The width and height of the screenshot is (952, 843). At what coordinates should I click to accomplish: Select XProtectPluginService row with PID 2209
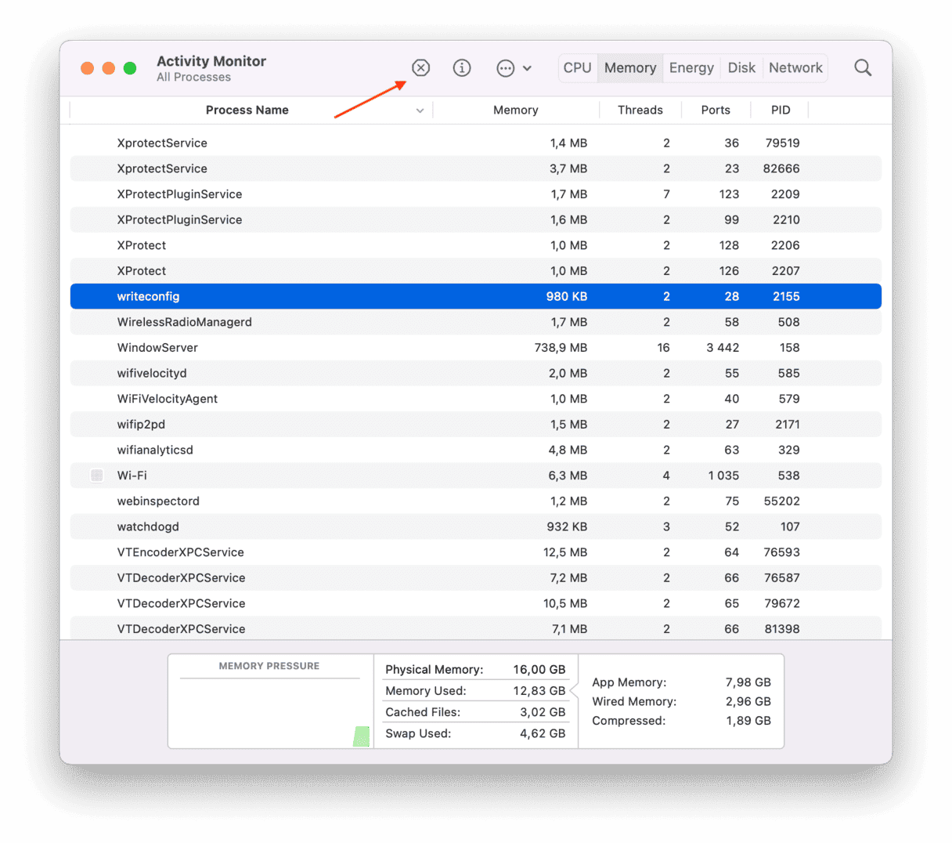pos(476,194)
